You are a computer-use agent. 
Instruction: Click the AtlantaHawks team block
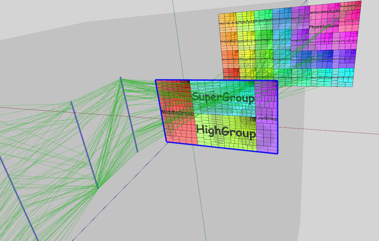(300, 41)
